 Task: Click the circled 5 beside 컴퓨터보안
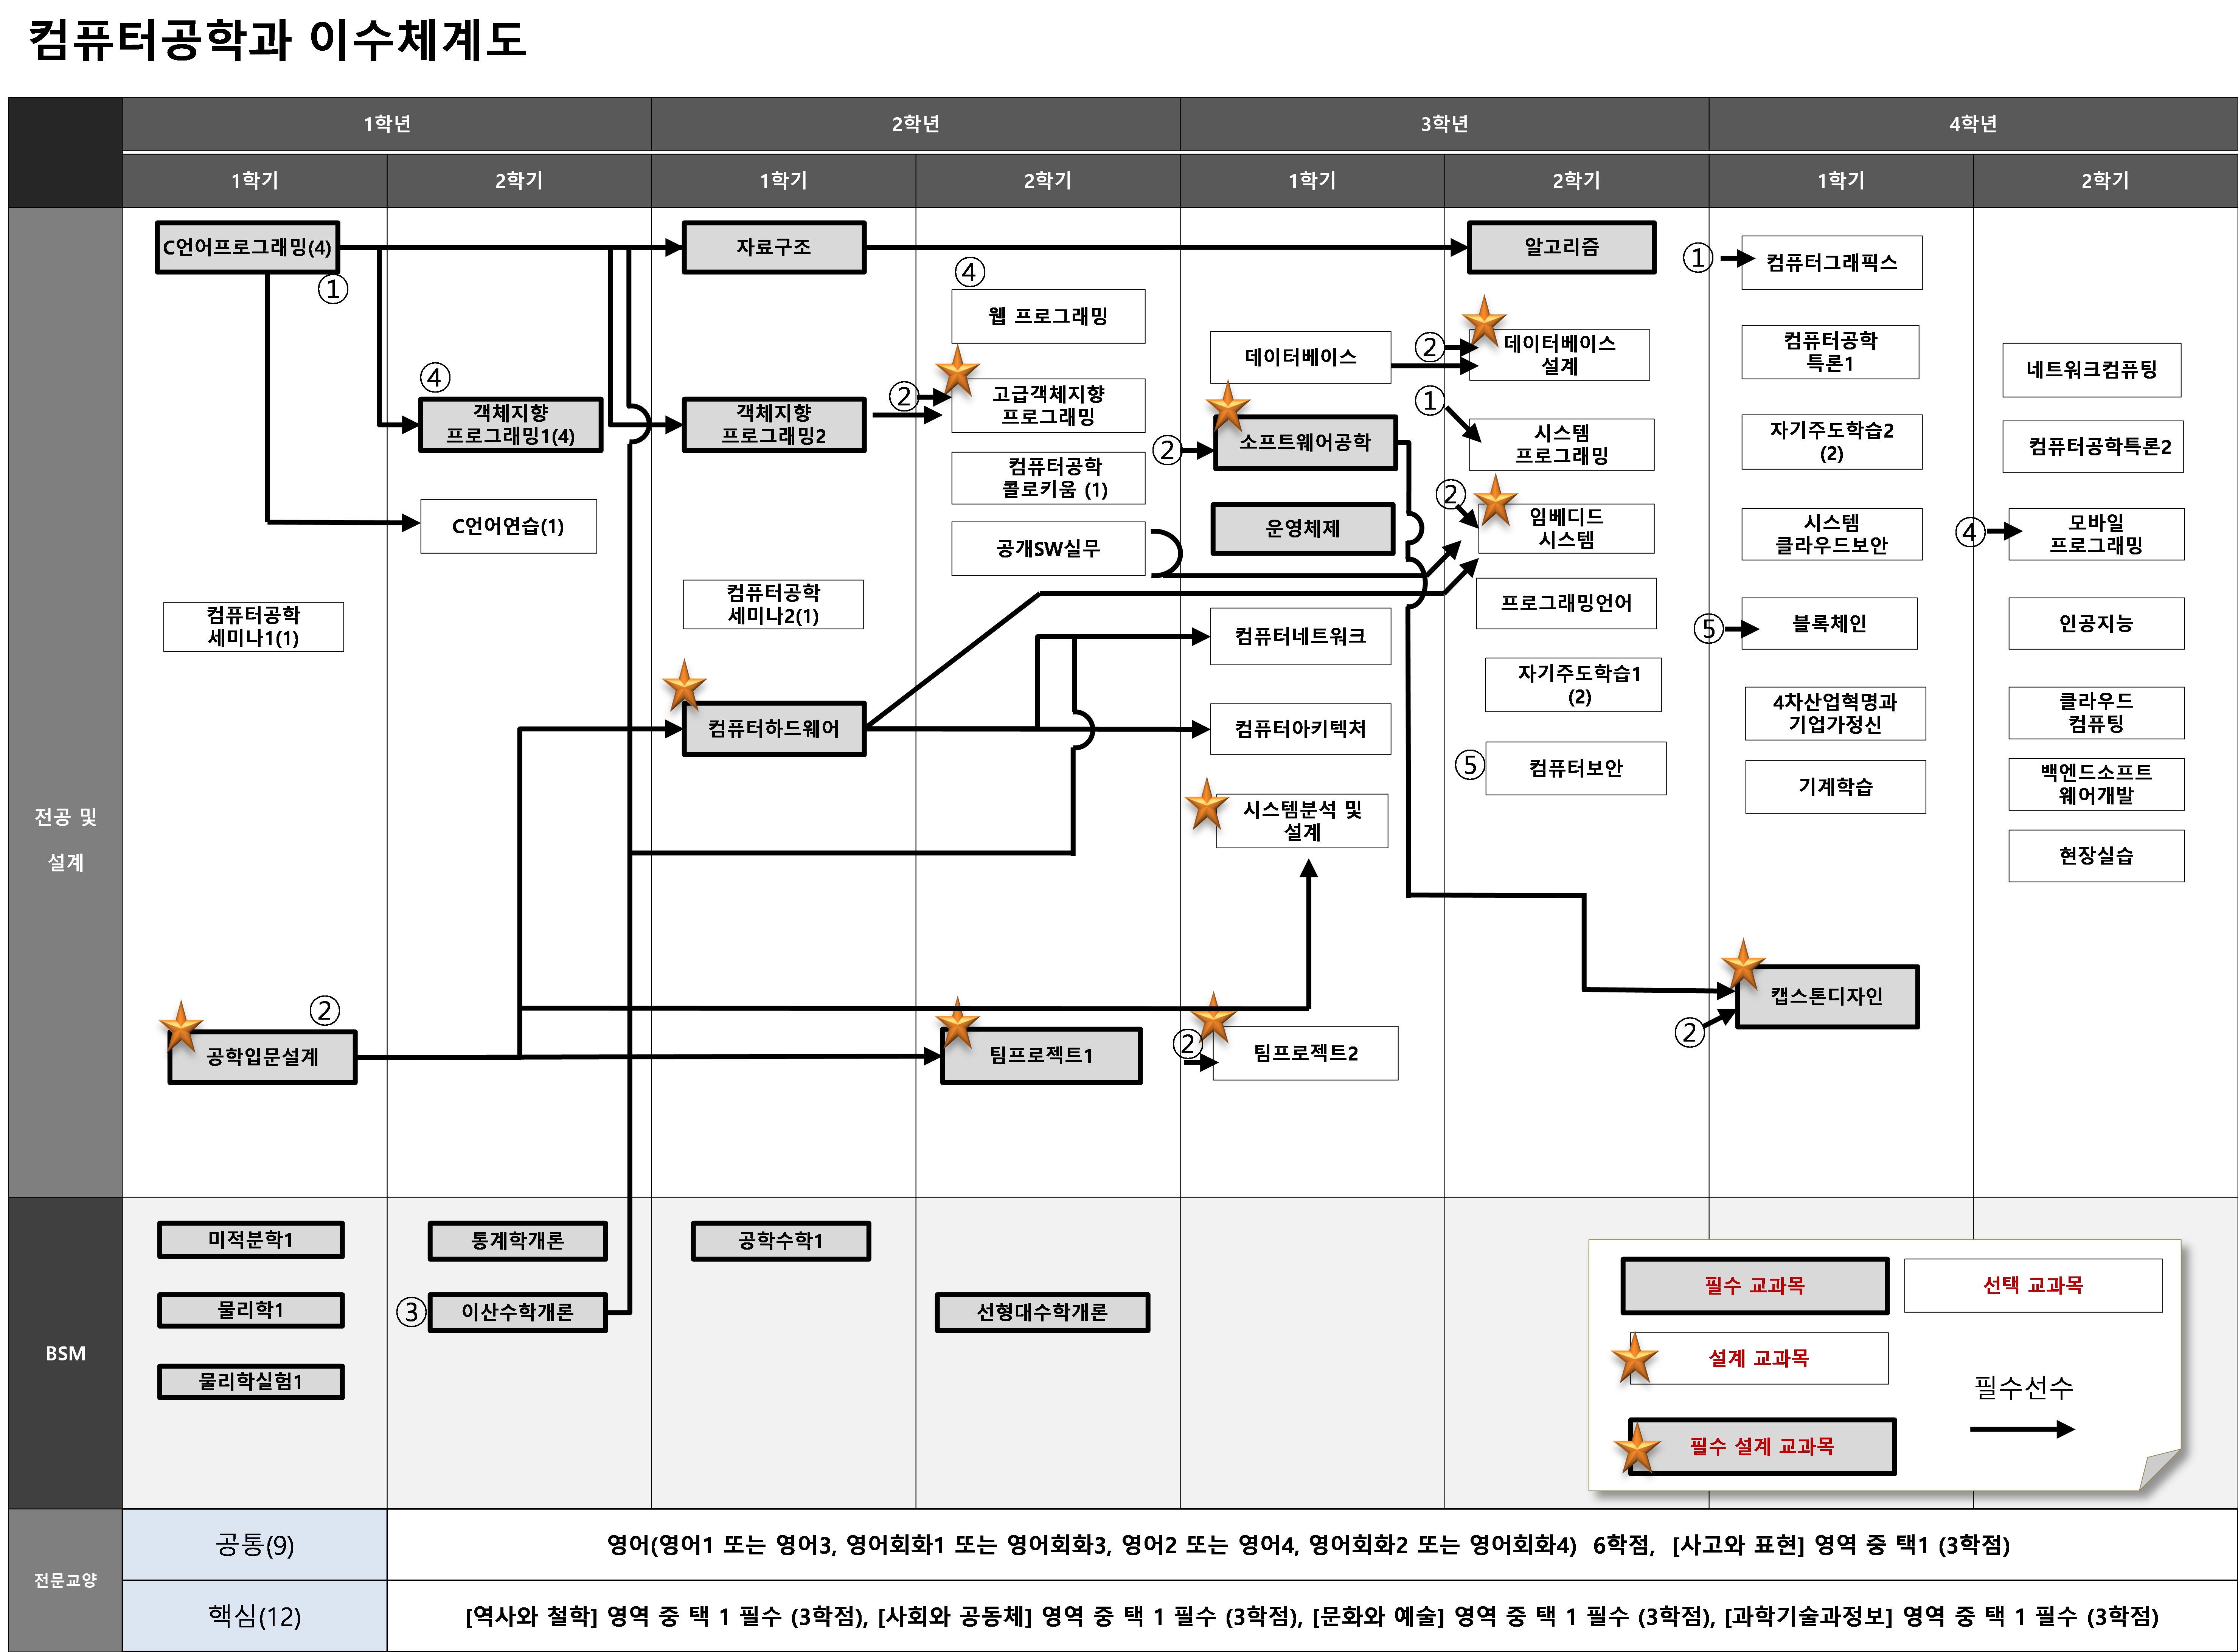[1469, 765]
